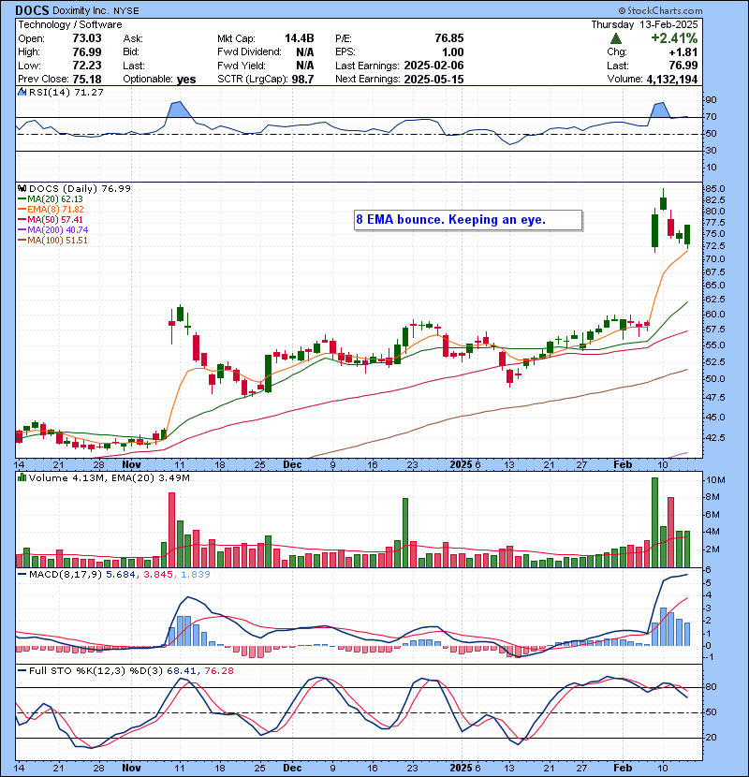The height and width of the screenshot is (777, 749).
Task: Click the tallest green volume bar
Action: [x=654, y=522]
